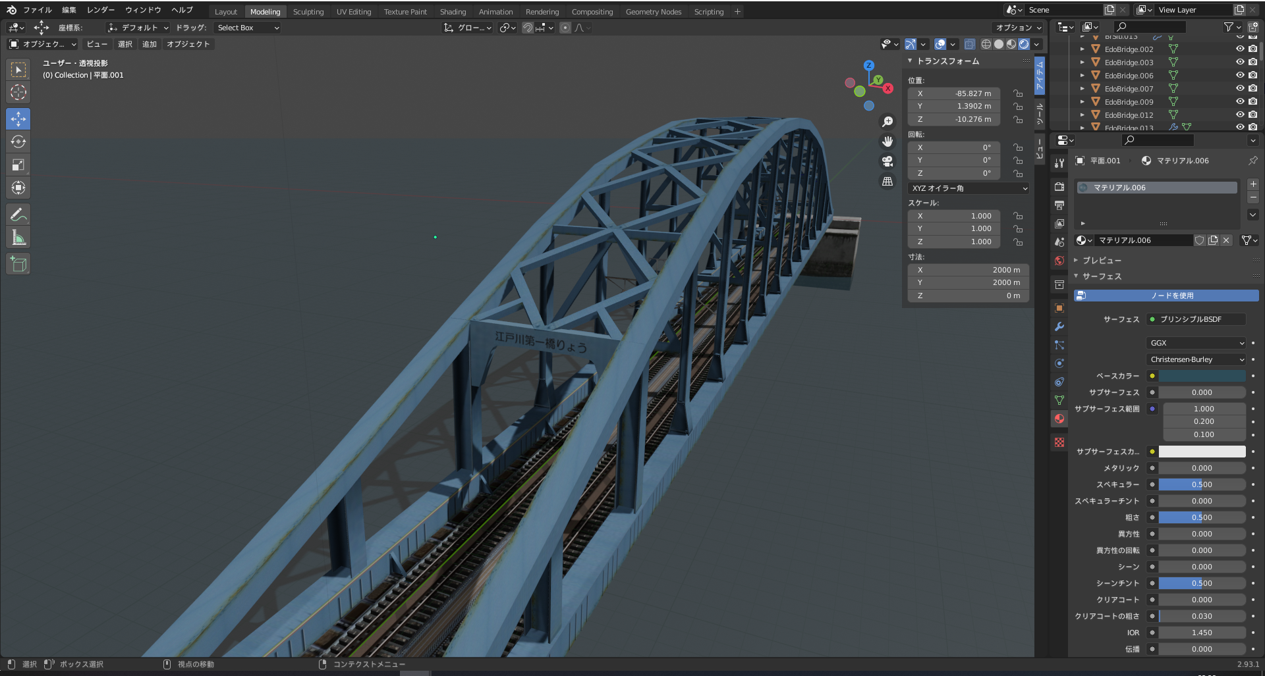Toggle camera view in viewport
The height and width of the screenshot is (676, 1265).
[887, 161]
